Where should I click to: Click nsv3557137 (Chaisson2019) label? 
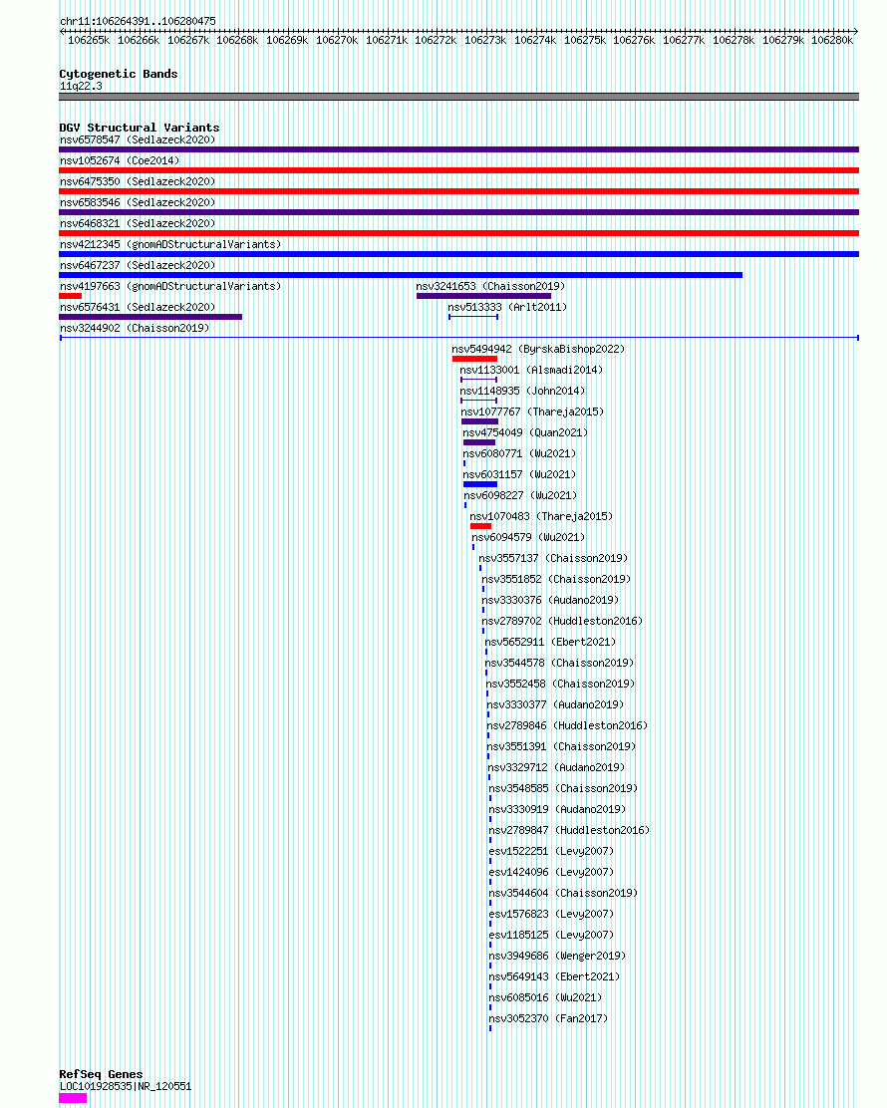[553, 558]
